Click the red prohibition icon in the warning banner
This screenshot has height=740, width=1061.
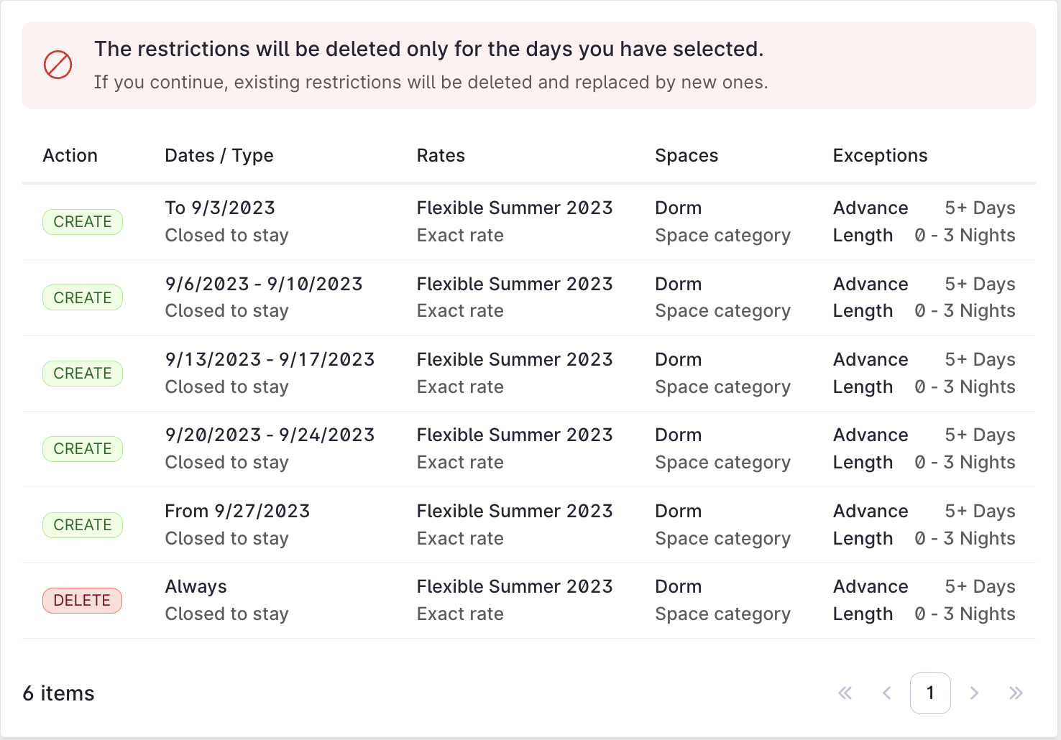(x=58, y=65)
